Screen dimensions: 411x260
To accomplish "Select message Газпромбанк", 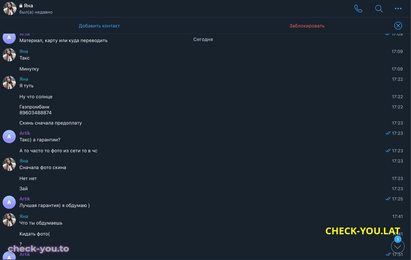I will [35, 107].
